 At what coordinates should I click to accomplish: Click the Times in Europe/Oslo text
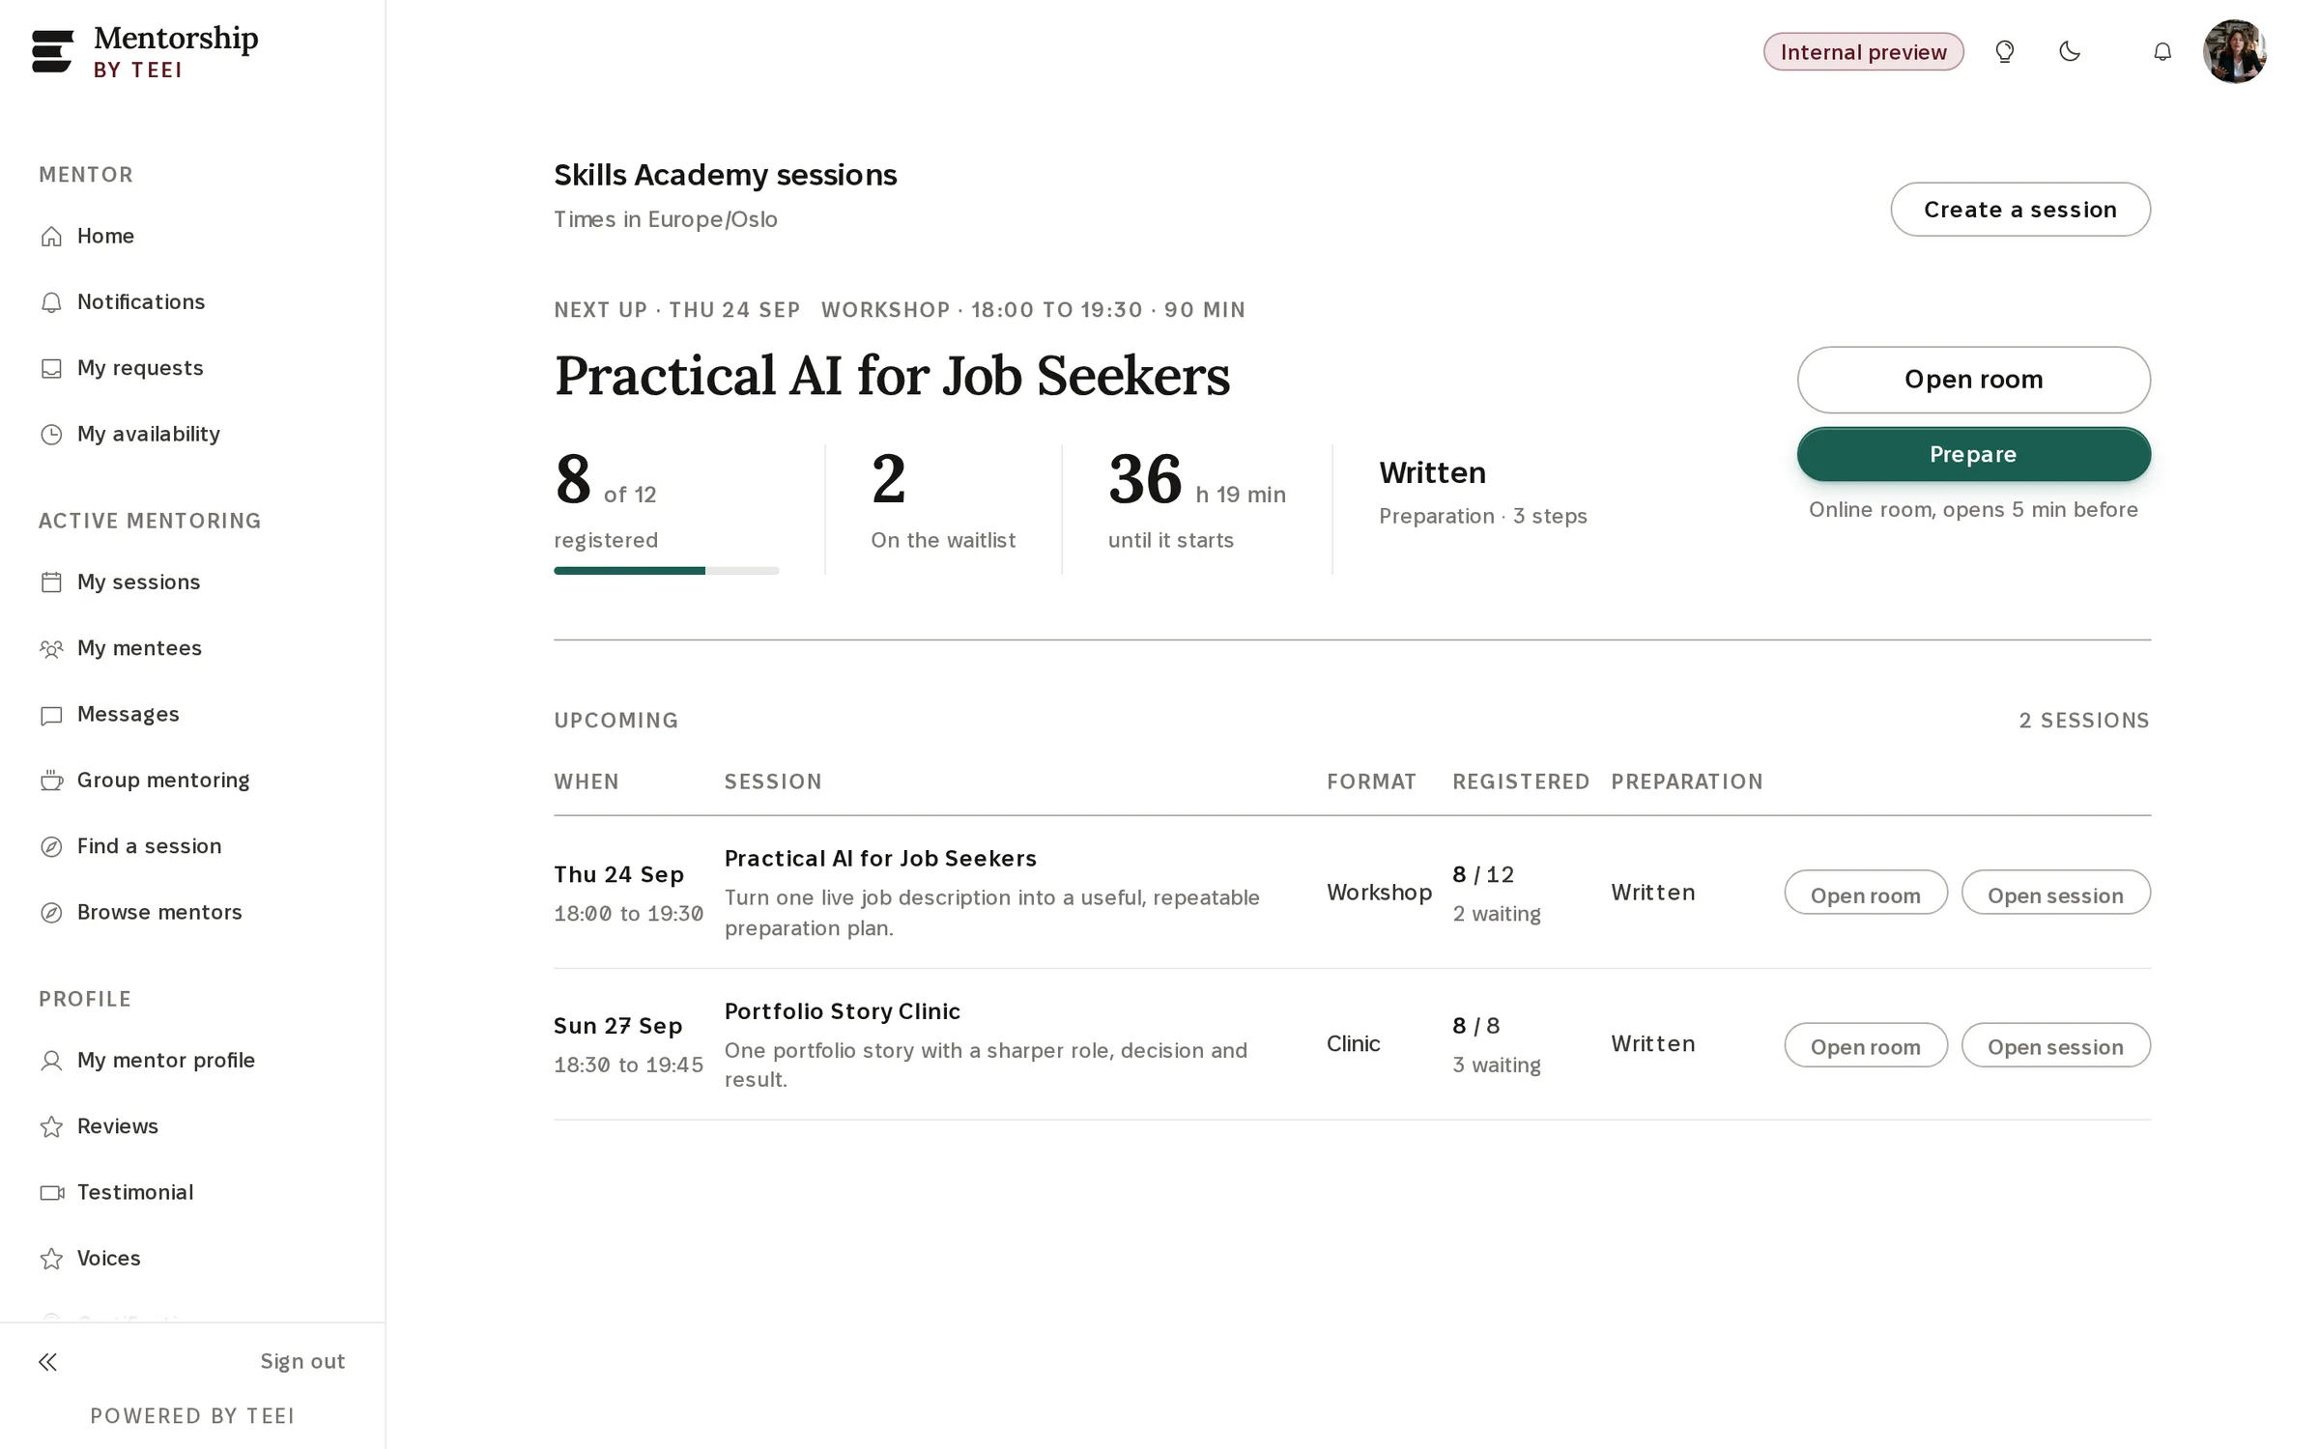[666, 220]
